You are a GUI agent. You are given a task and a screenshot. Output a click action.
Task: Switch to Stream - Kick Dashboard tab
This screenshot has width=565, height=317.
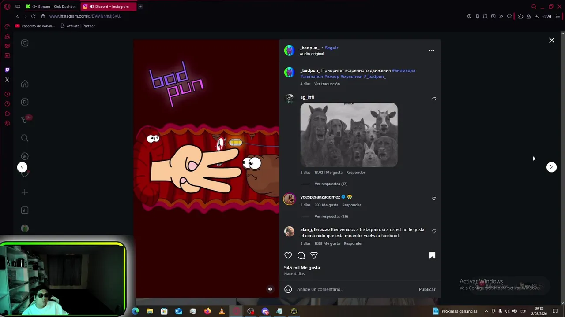click(52, 7)
